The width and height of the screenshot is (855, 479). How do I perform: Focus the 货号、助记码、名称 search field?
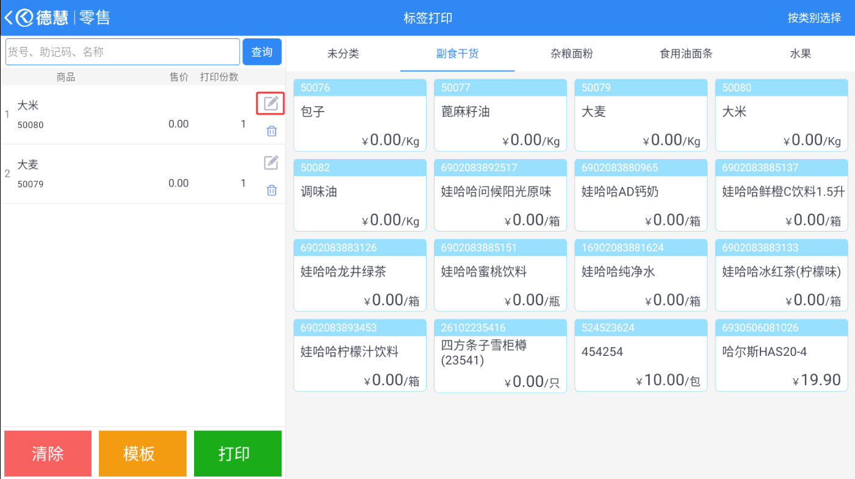pyautogui.click(x=123, y=52)
